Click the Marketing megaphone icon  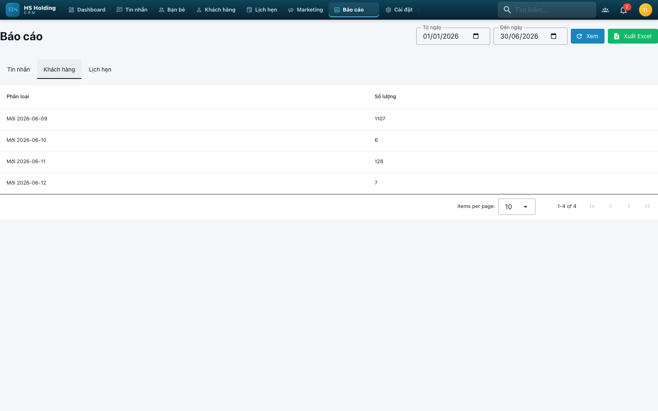pos(291,10)
